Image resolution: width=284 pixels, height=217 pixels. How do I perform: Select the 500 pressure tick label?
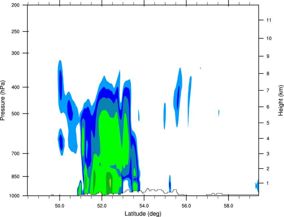tap(15, 114)
